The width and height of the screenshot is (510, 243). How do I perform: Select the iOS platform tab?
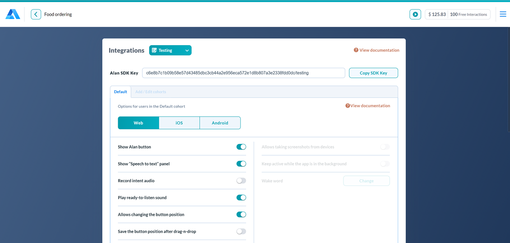179,123
